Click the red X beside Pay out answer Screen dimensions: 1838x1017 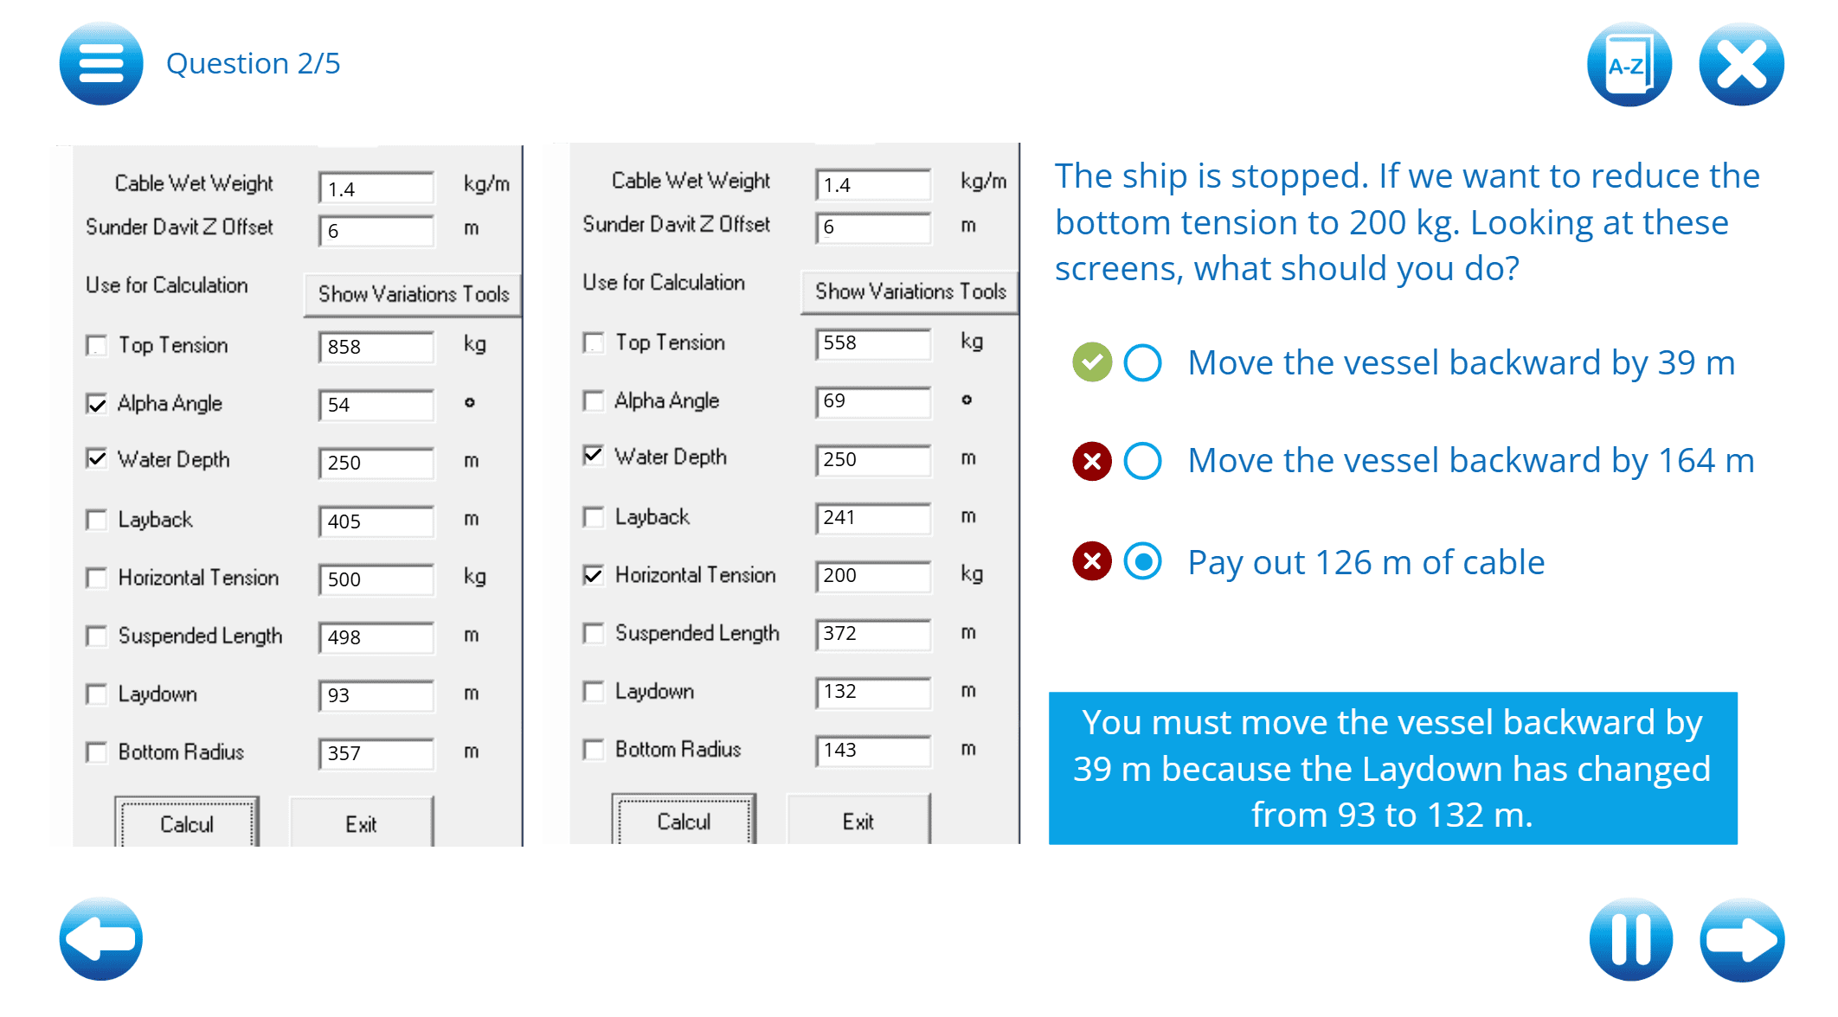tap(1092, 562)
